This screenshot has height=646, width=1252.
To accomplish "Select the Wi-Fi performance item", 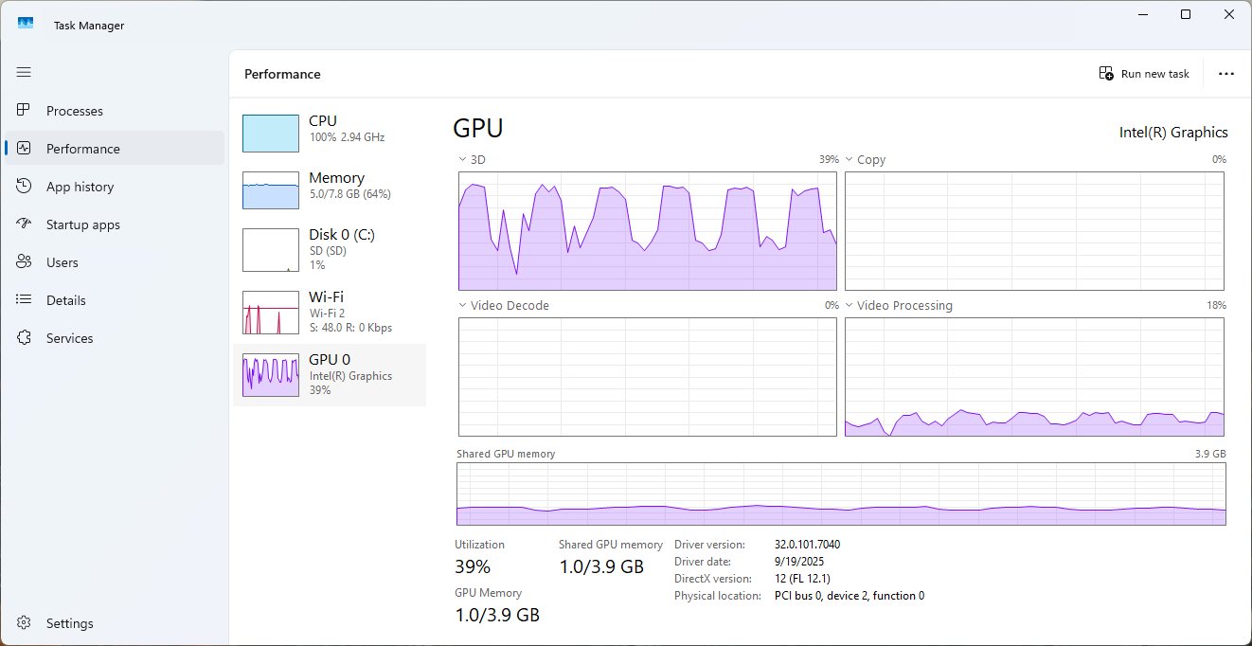I will [329, 312].
